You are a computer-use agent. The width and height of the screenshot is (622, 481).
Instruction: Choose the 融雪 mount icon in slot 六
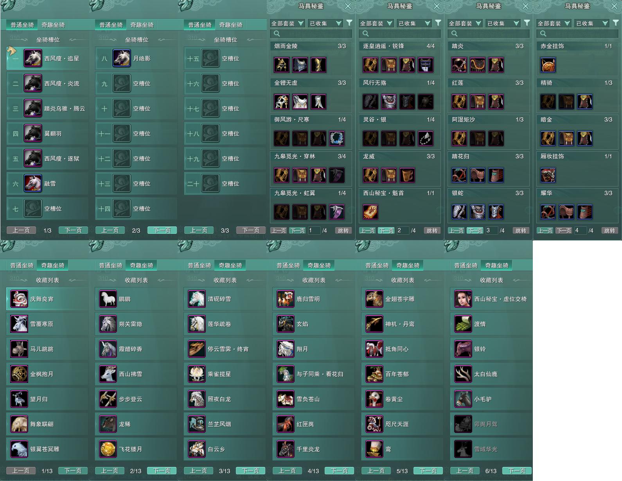(33, 183)
